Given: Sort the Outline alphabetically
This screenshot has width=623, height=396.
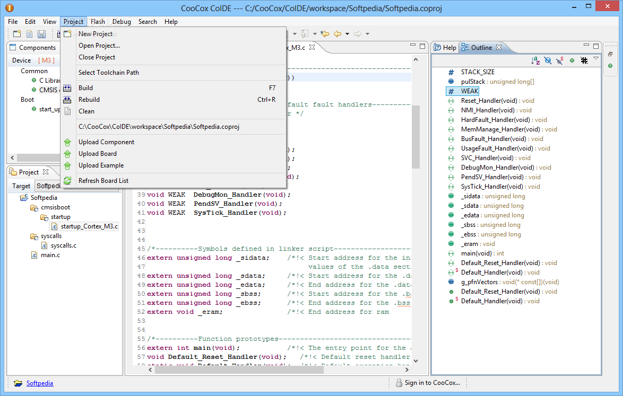Looking at the screenshot, I should [535, 60].
